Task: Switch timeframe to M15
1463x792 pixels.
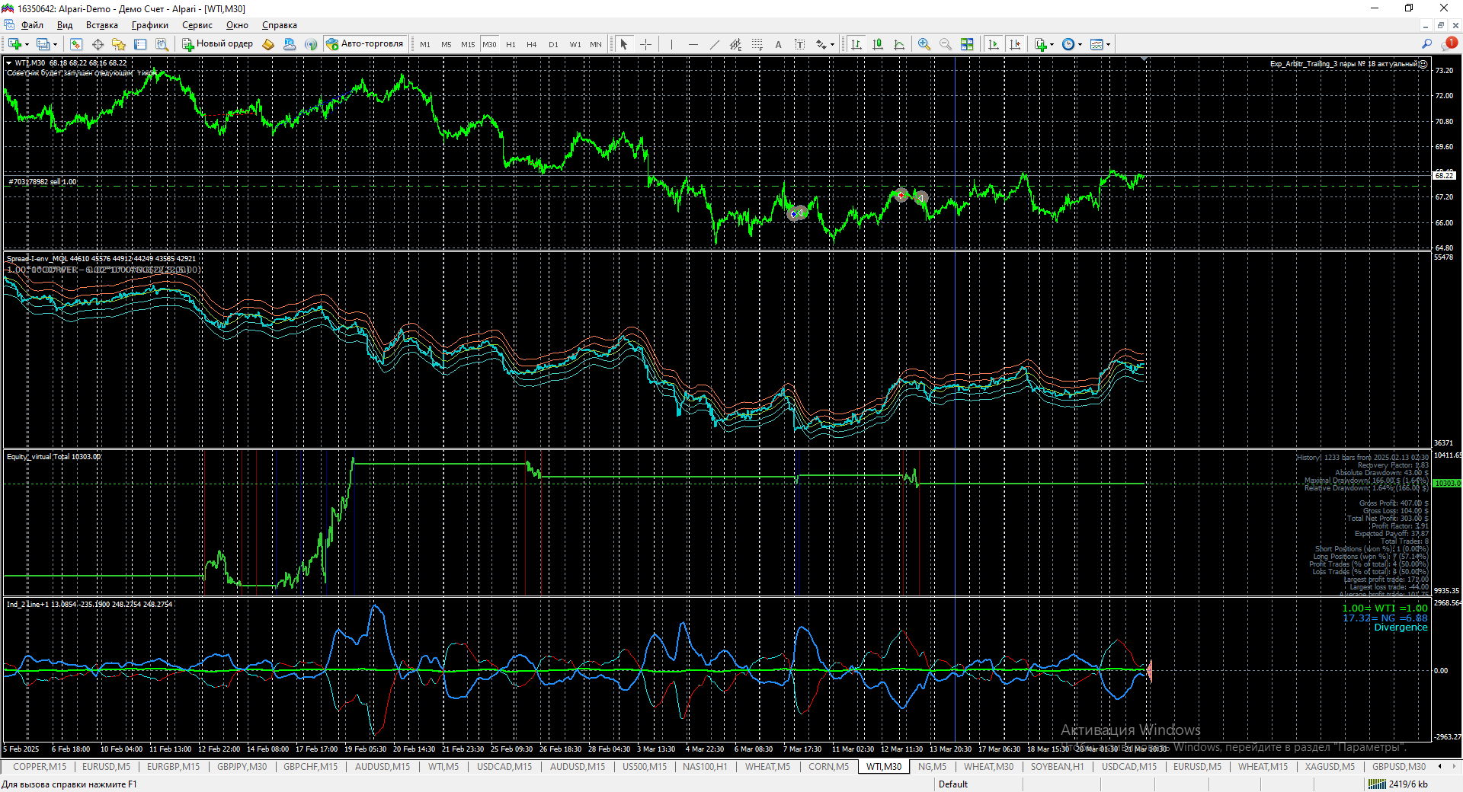Action: [468, 44]
